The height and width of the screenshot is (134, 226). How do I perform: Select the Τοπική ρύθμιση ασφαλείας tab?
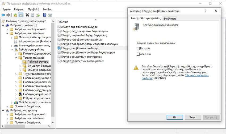coord(146,18)
